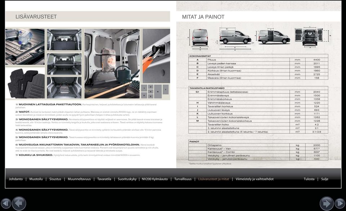Viewport: 346px width, 211px height.
Task: Click the value 3.1/2.9
Action: 317,132
